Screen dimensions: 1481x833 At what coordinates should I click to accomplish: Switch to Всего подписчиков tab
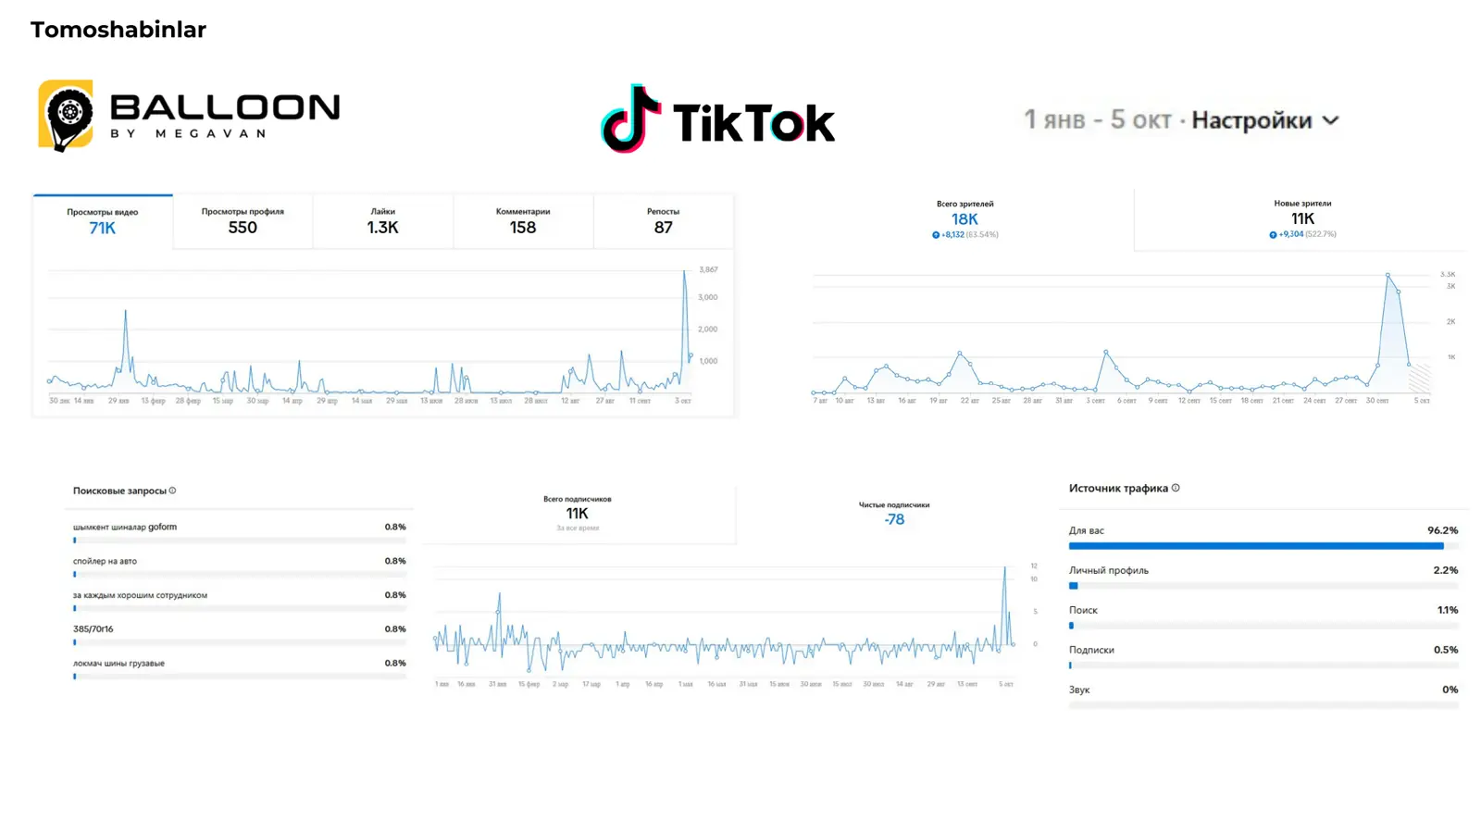click(x=577, y=514)
